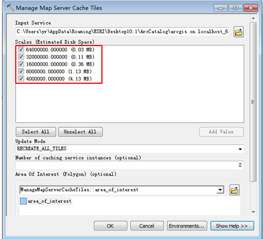Image resolution: width=263 pixels, height=239 pixels.
Task: Click the Unselect All button
Action: 80,132
